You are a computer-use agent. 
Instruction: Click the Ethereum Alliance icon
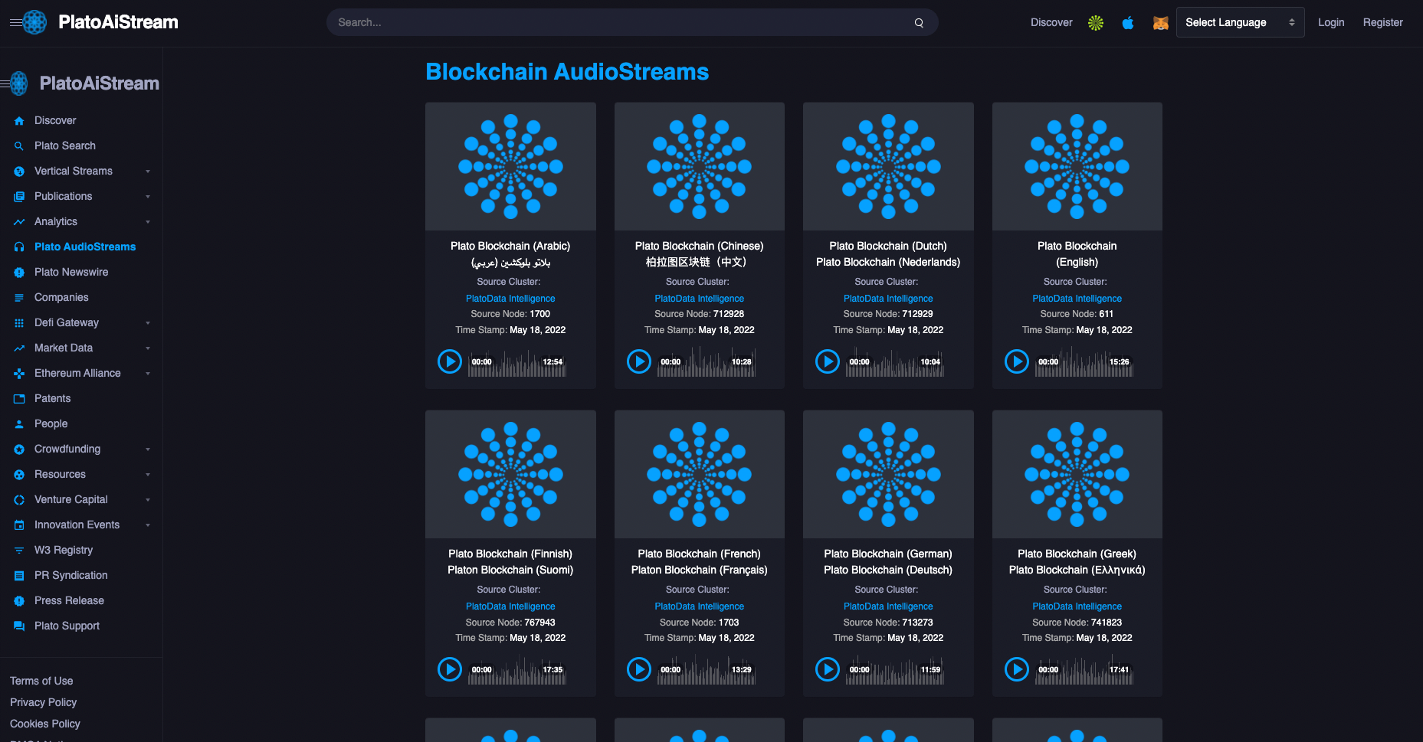tap(19, 374)
